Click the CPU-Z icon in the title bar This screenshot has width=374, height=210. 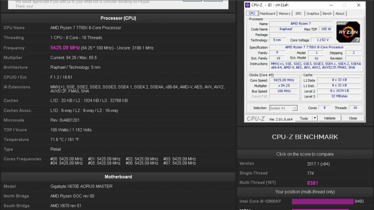pyautogui.click(x=247, y=5)
